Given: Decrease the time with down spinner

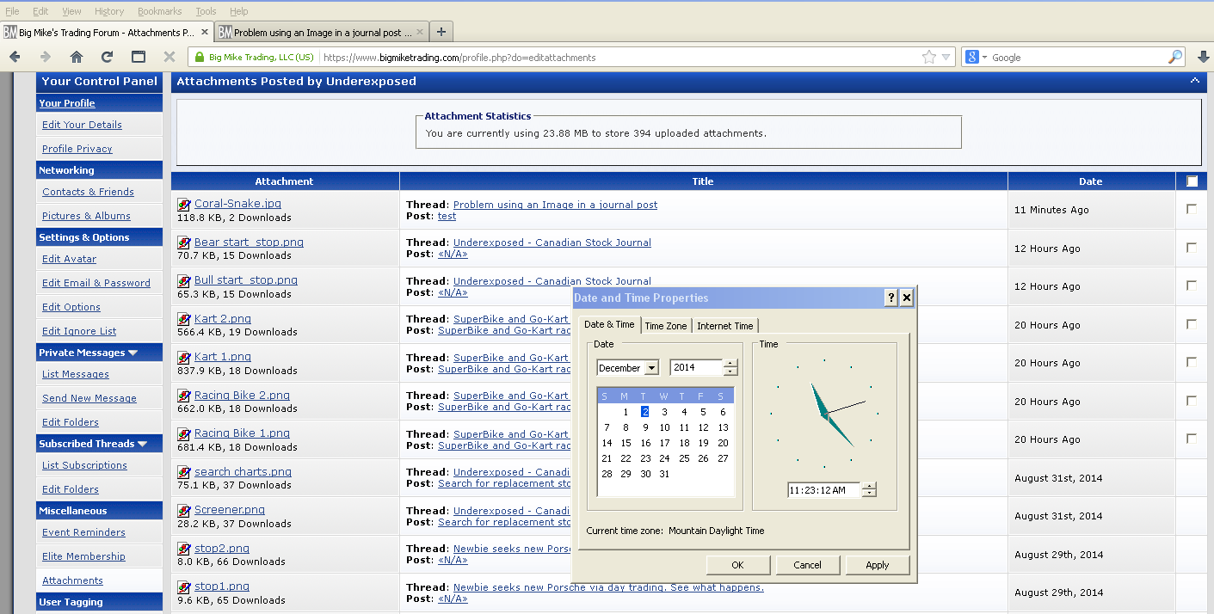Looking at the screenshot, I should tap(869, 494).
